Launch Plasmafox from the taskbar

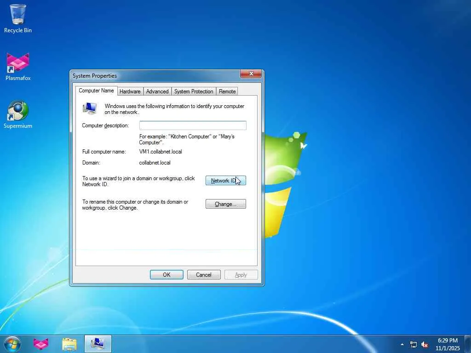41,344
